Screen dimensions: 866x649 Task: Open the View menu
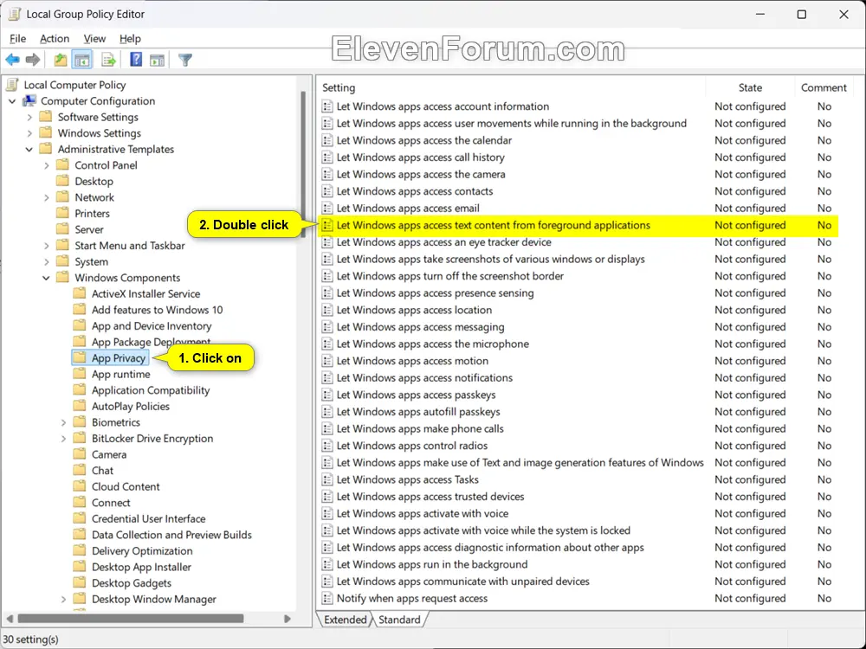[94, 39]
